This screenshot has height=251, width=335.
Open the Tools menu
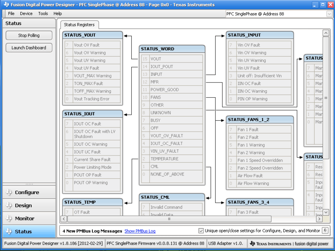pyautogui.click(x=43, y=14)
